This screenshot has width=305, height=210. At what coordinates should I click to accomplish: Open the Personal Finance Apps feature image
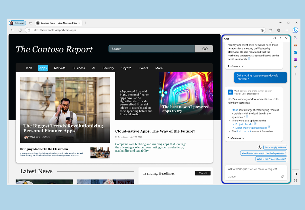65,110
